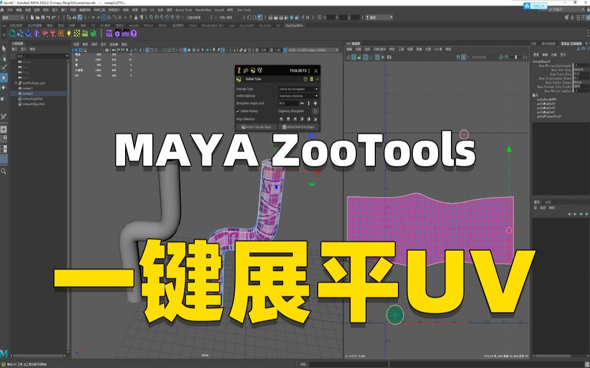Uncheck the Delete History checkbox
This screenshot has height=368, width=590.
(x=238, y=111)
